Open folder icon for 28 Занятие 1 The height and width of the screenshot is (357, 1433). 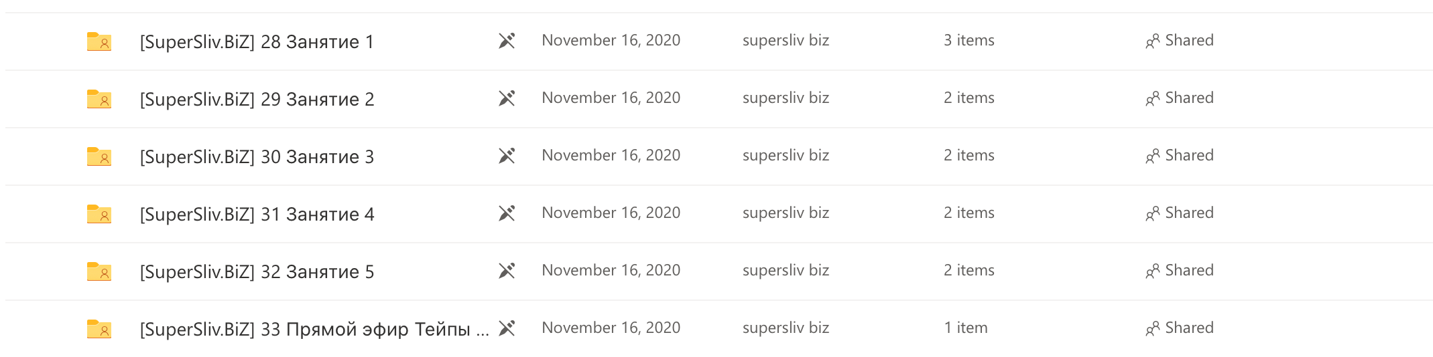pos(99,41)
